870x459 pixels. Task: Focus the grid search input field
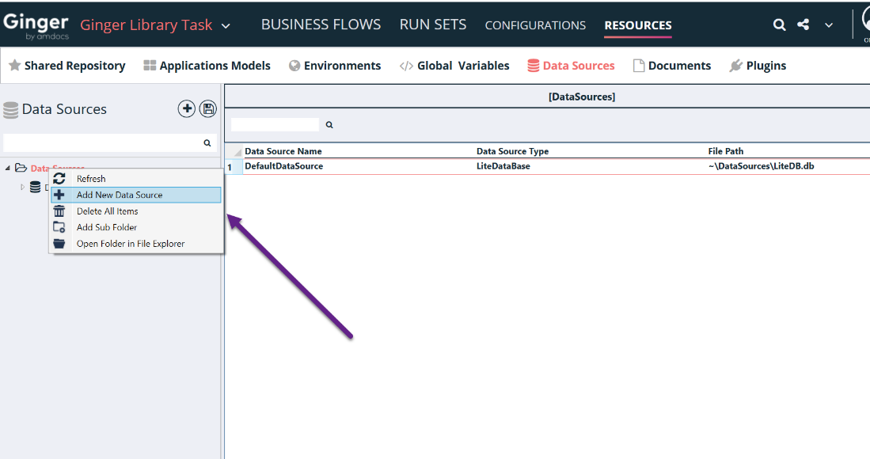pyautogui.click(x=275, y=125)
